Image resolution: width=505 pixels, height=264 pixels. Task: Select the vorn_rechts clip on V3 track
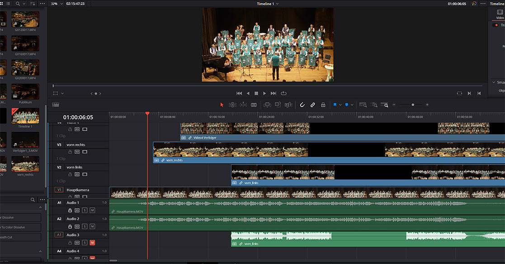(x=329, y=152)
